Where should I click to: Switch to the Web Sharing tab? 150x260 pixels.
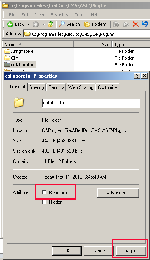81,87
